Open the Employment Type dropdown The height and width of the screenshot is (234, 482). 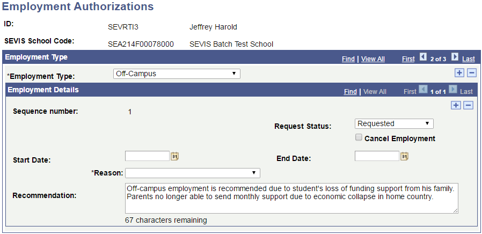177,74
